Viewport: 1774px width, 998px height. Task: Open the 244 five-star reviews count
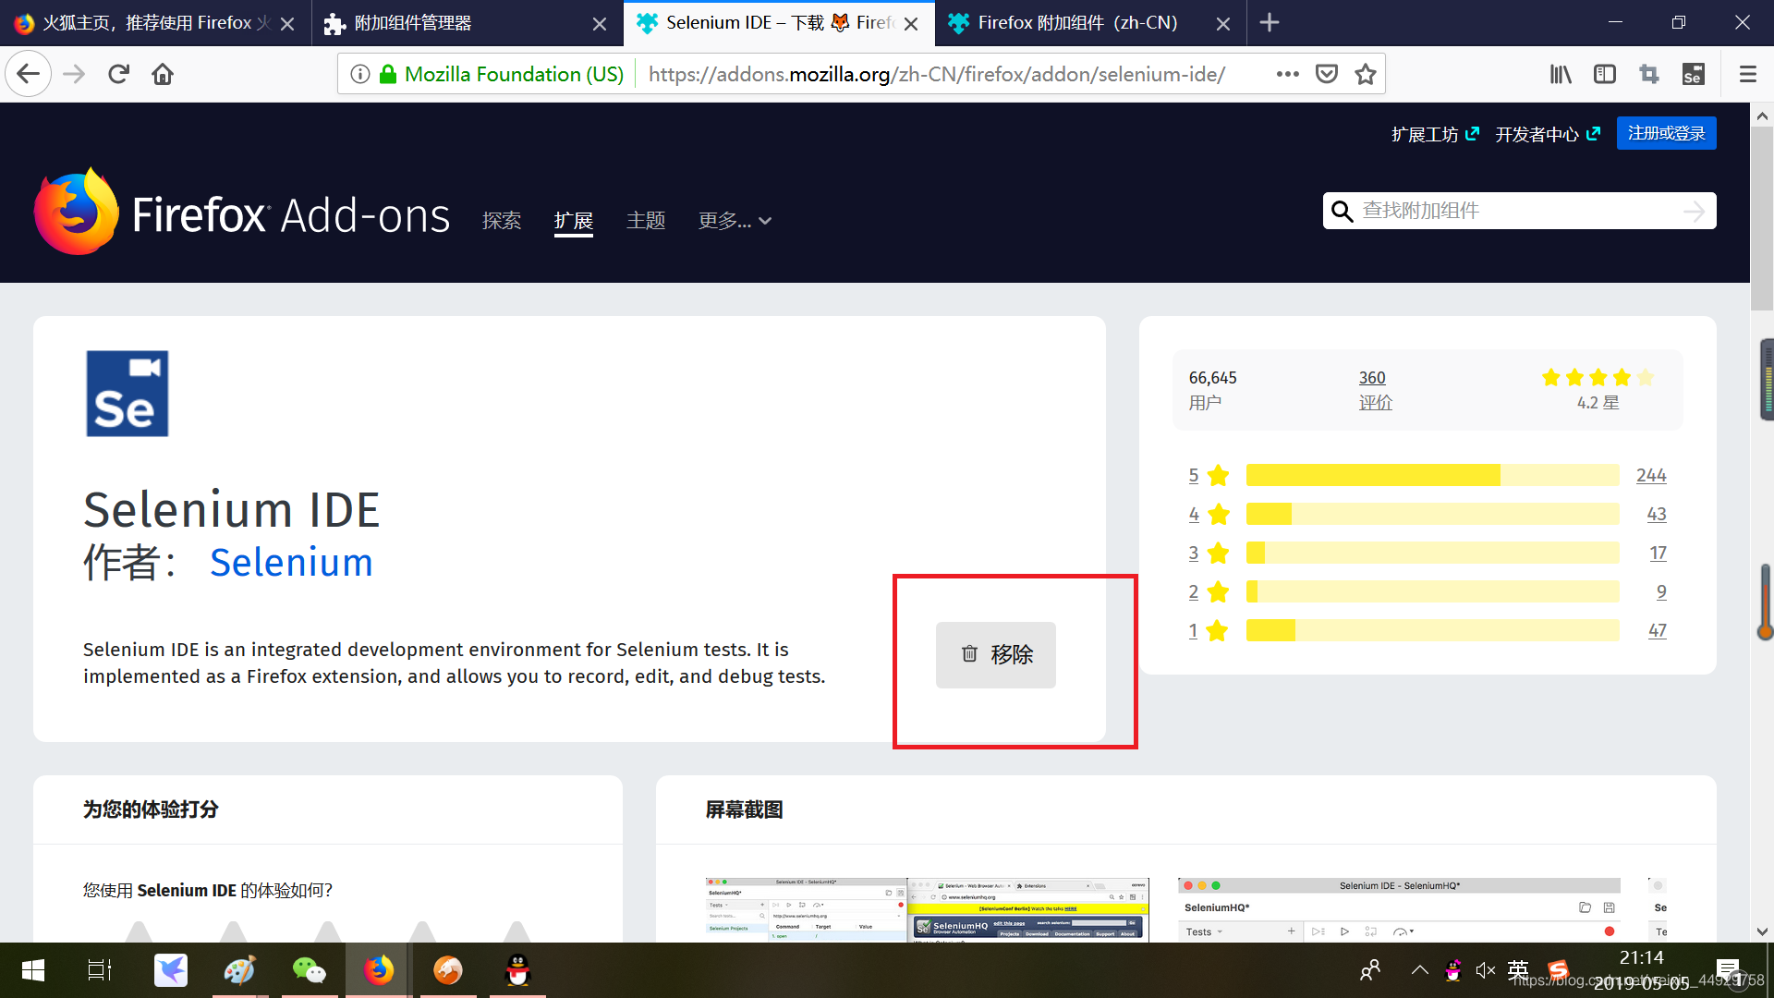pos(1651,475)
